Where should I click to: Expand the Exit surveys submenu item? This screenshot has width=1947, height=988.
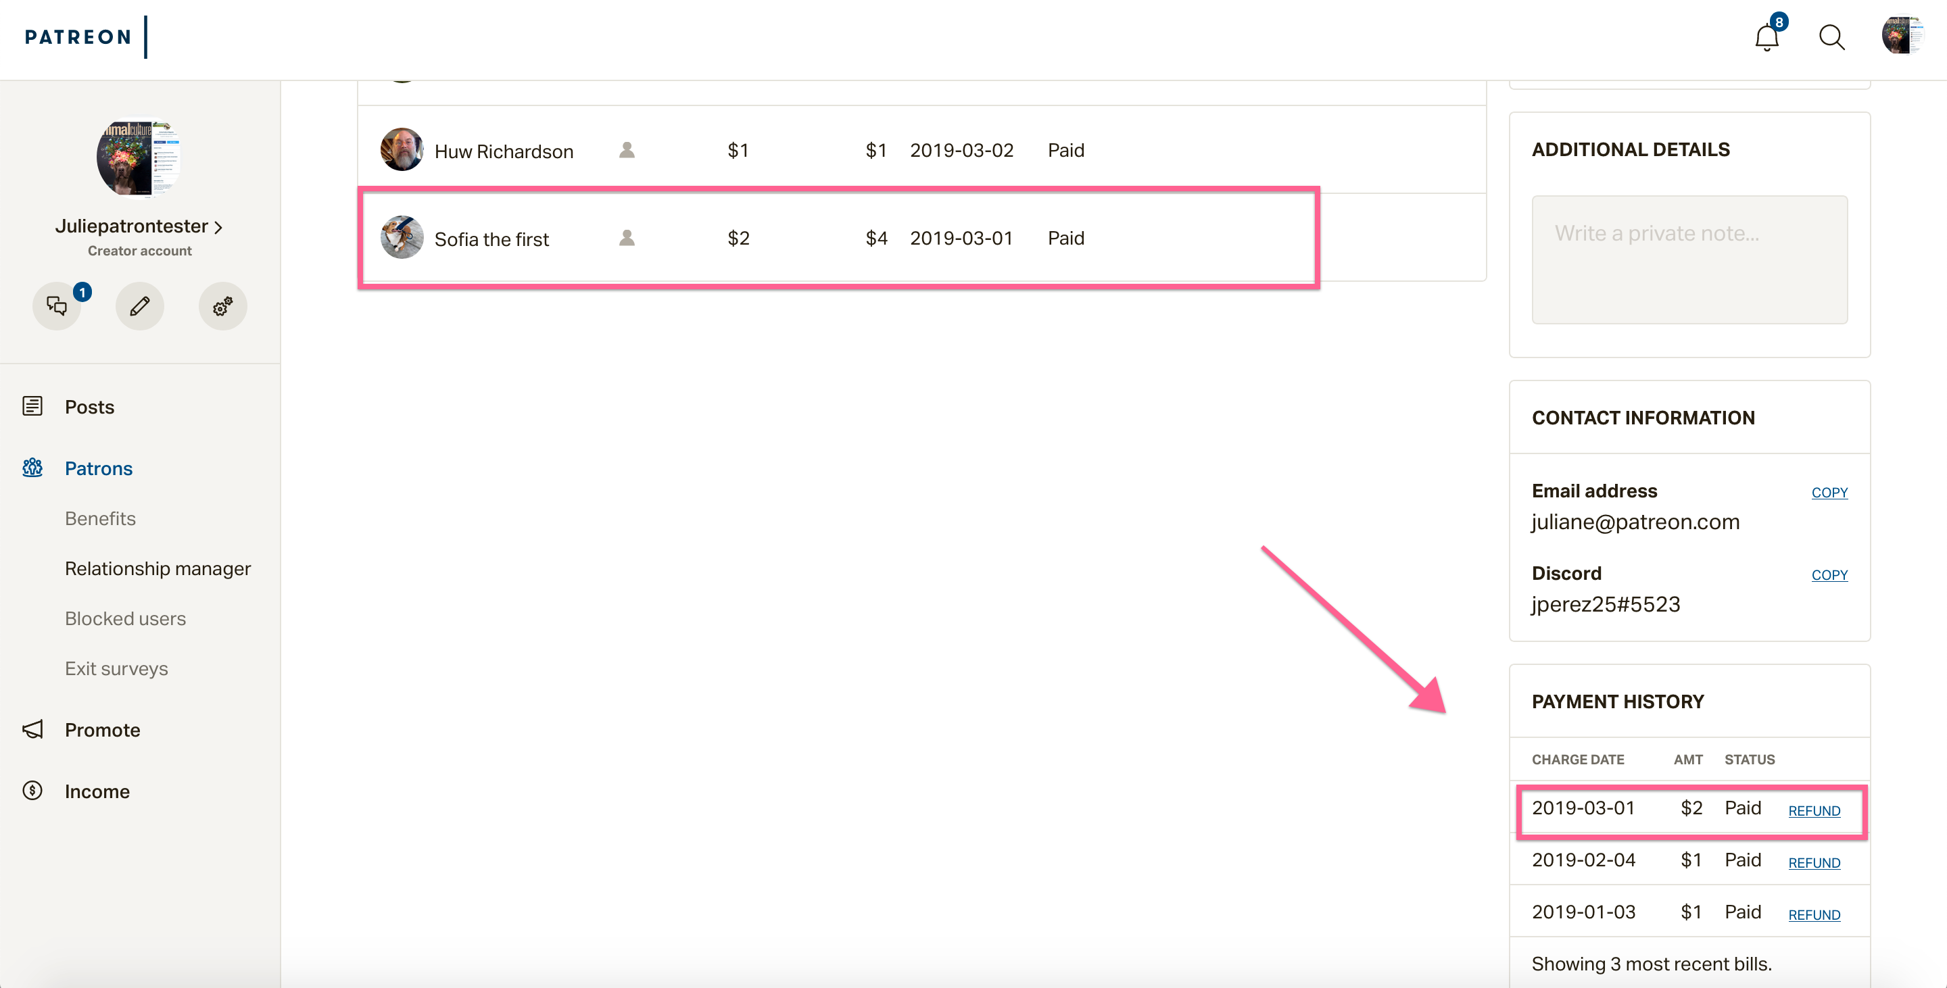[116, 668]
